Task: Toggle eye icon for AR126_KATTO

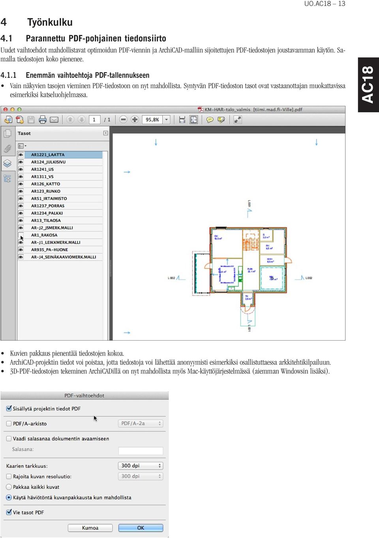Action: (x=21, y=184)
